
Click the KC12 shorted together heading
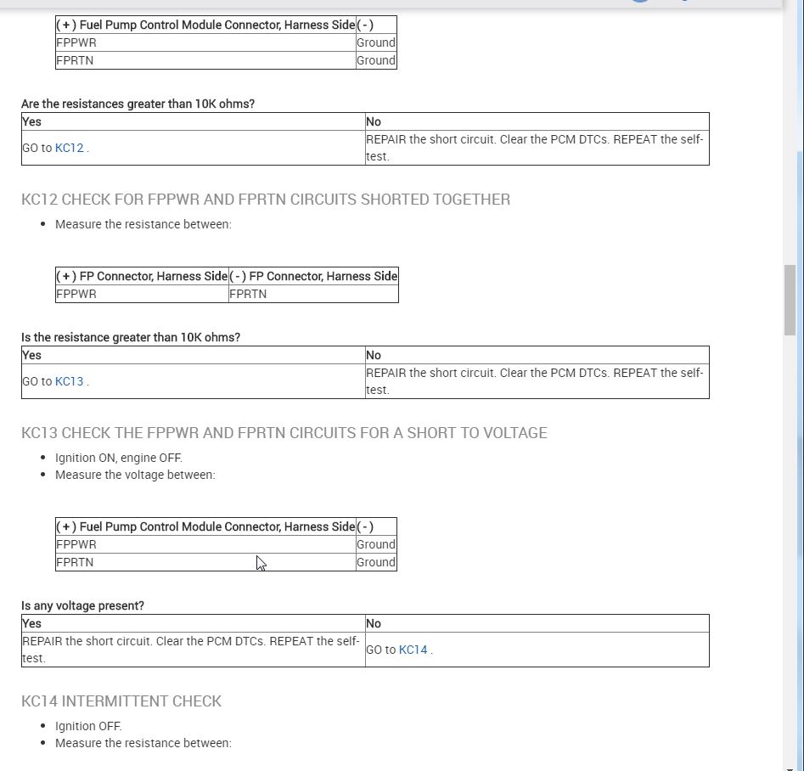pyautogui.click(x=266, y=200)
